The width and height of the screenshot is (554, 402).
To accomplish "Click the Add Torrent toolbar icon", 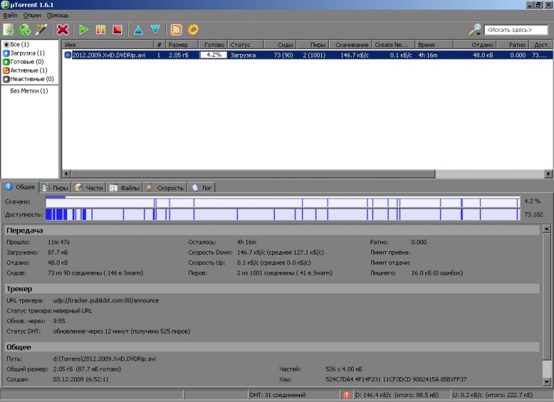I will point(8,30).
